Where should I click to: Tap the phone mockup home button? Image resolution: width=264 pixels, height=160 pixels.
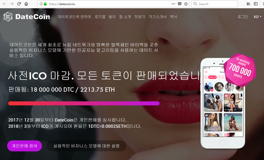pyautogui.click(x=223, y=143)
